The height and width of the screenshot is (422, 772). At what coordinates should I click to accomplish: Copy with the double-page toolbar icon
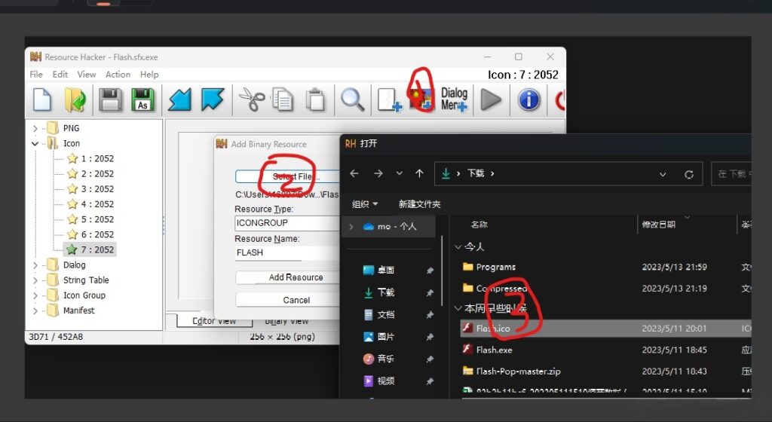click(x=283, y=99)
